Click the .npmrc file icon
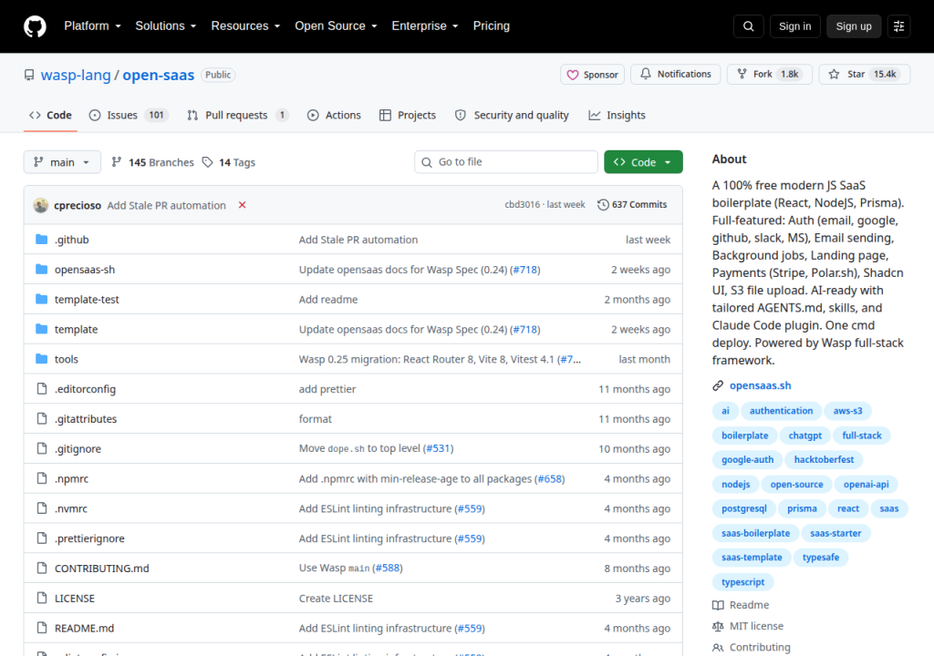Screen dimensions: 934x656 tap(42, 478)
